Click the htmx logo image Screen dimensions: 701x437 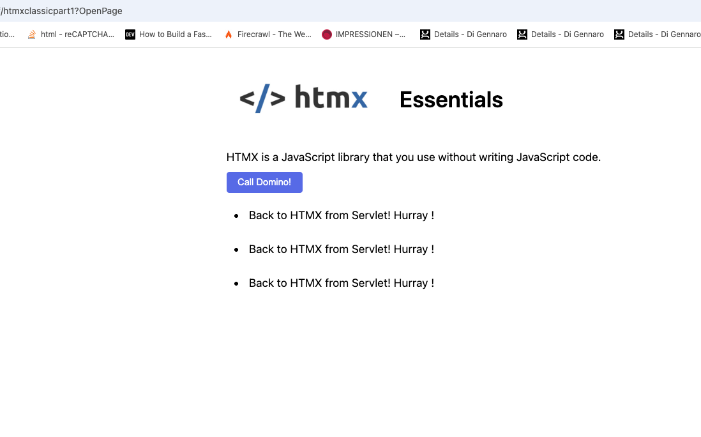click(303, 98)
